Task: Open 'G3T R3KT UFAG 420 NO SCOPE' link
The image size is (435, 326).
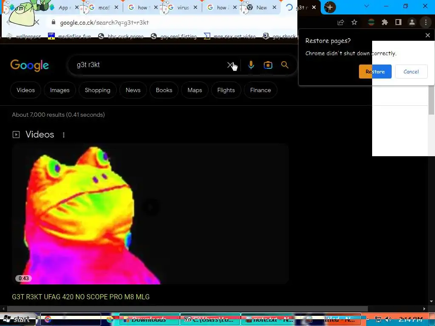Action: coord(81,297)
